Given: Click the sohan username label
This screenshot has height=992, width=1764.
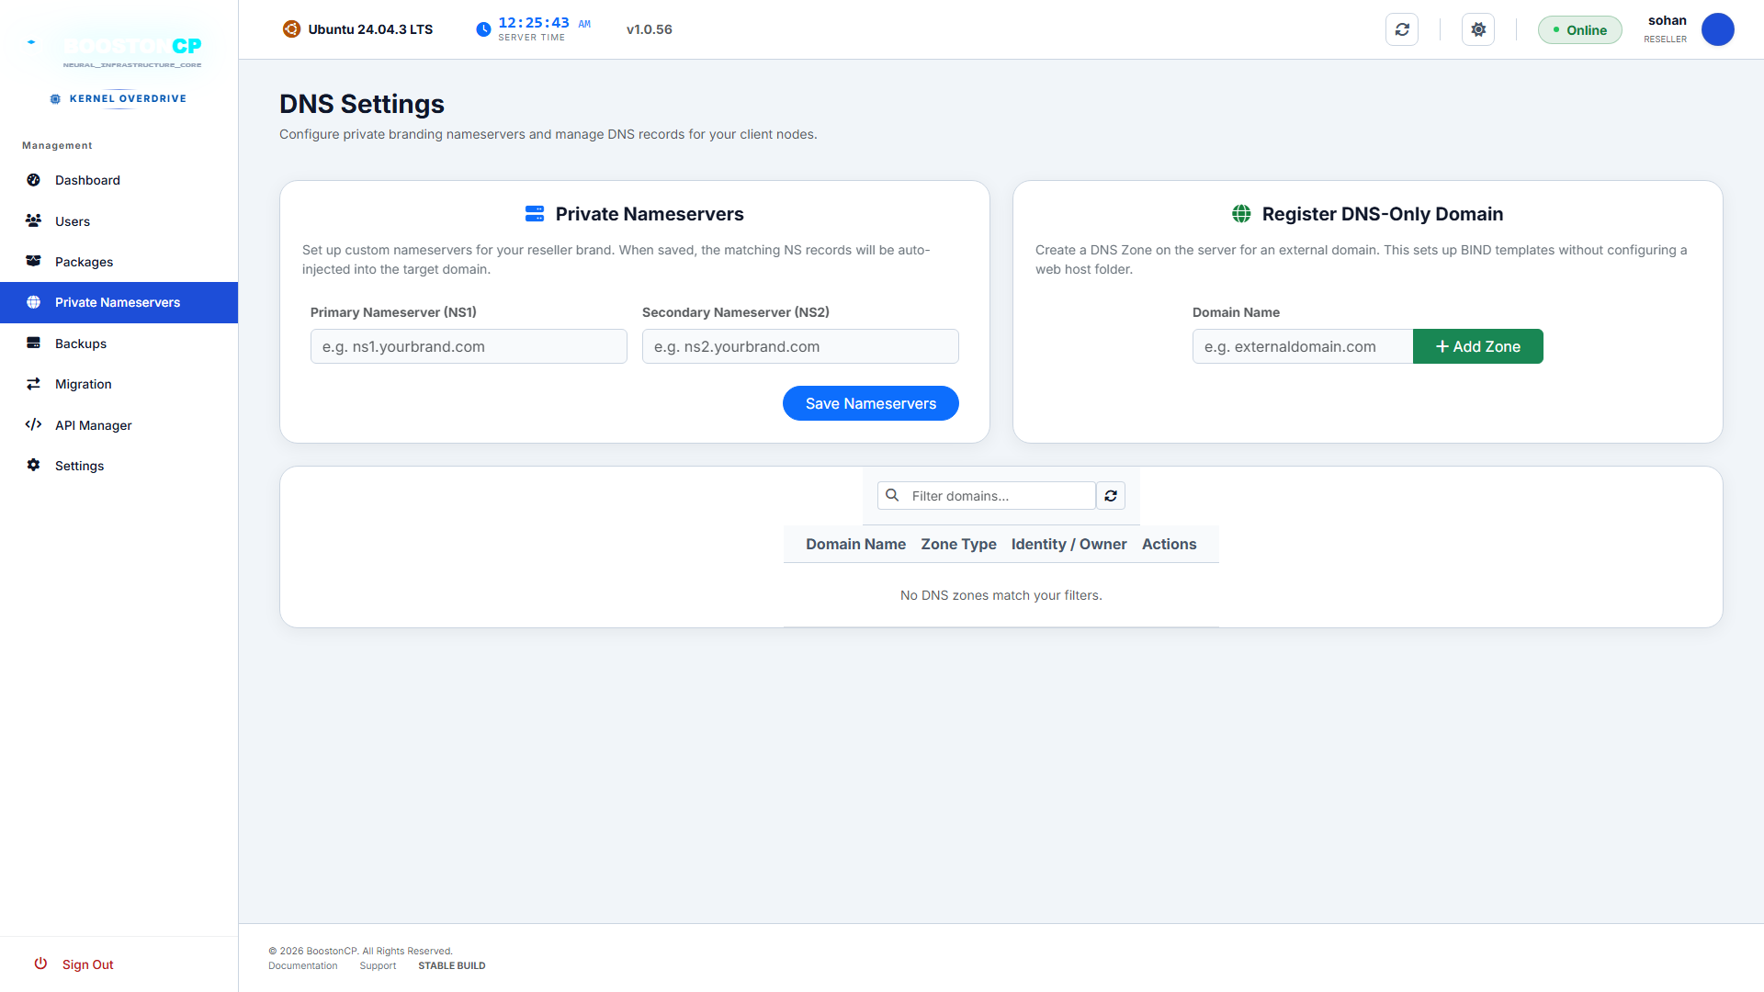Looking at the screenshot, I should 1667,20.
